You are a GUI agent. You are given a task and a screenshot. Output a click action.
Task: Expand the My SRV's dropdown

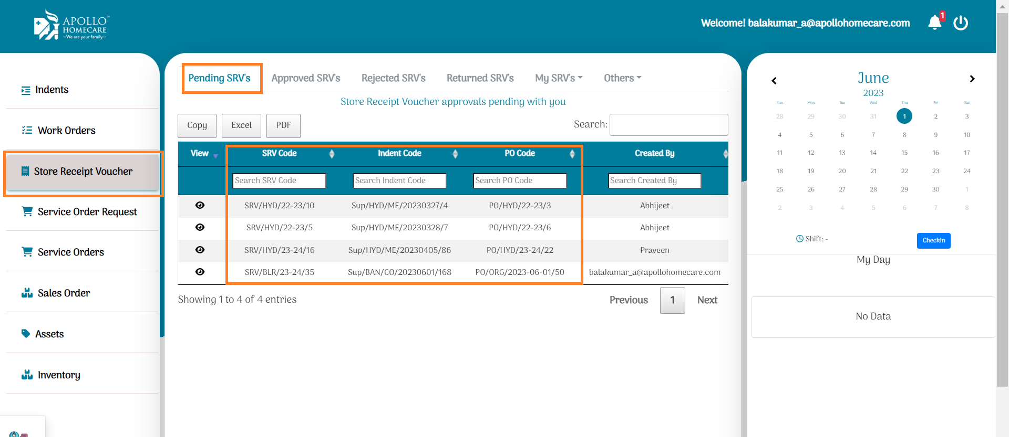coord(559,78)
